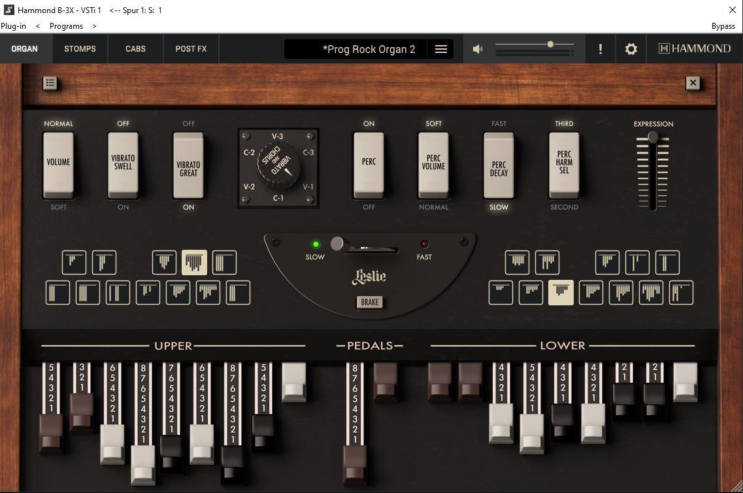Screen dimensions: 743x493
Task: Click the Hammond logo
Action: (x=695, y=49)
